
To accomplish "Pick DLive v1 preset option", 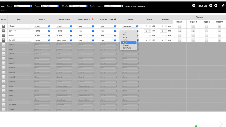I will [126, 45].
